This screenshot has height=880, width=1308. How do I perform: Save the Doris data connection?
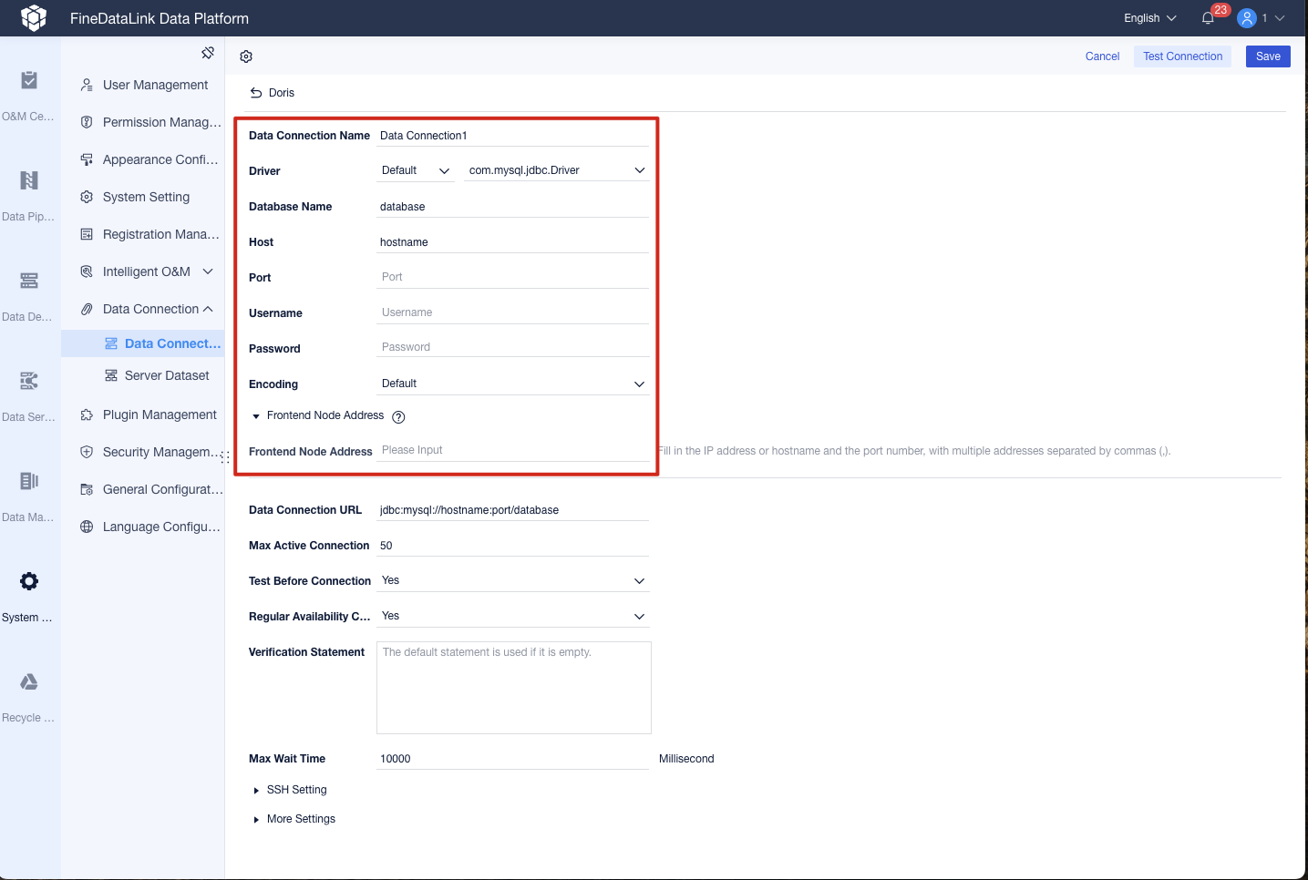[x=1267, y=56]
